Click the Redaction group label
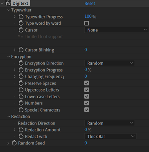This screenshot has height=152, width=149. [20, 117]
